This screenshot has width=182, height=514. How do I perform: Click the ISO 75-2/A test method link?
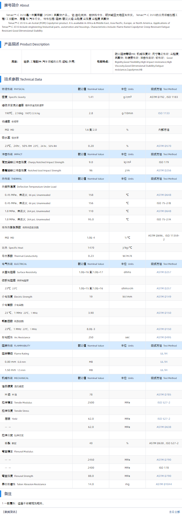[164, 219]
